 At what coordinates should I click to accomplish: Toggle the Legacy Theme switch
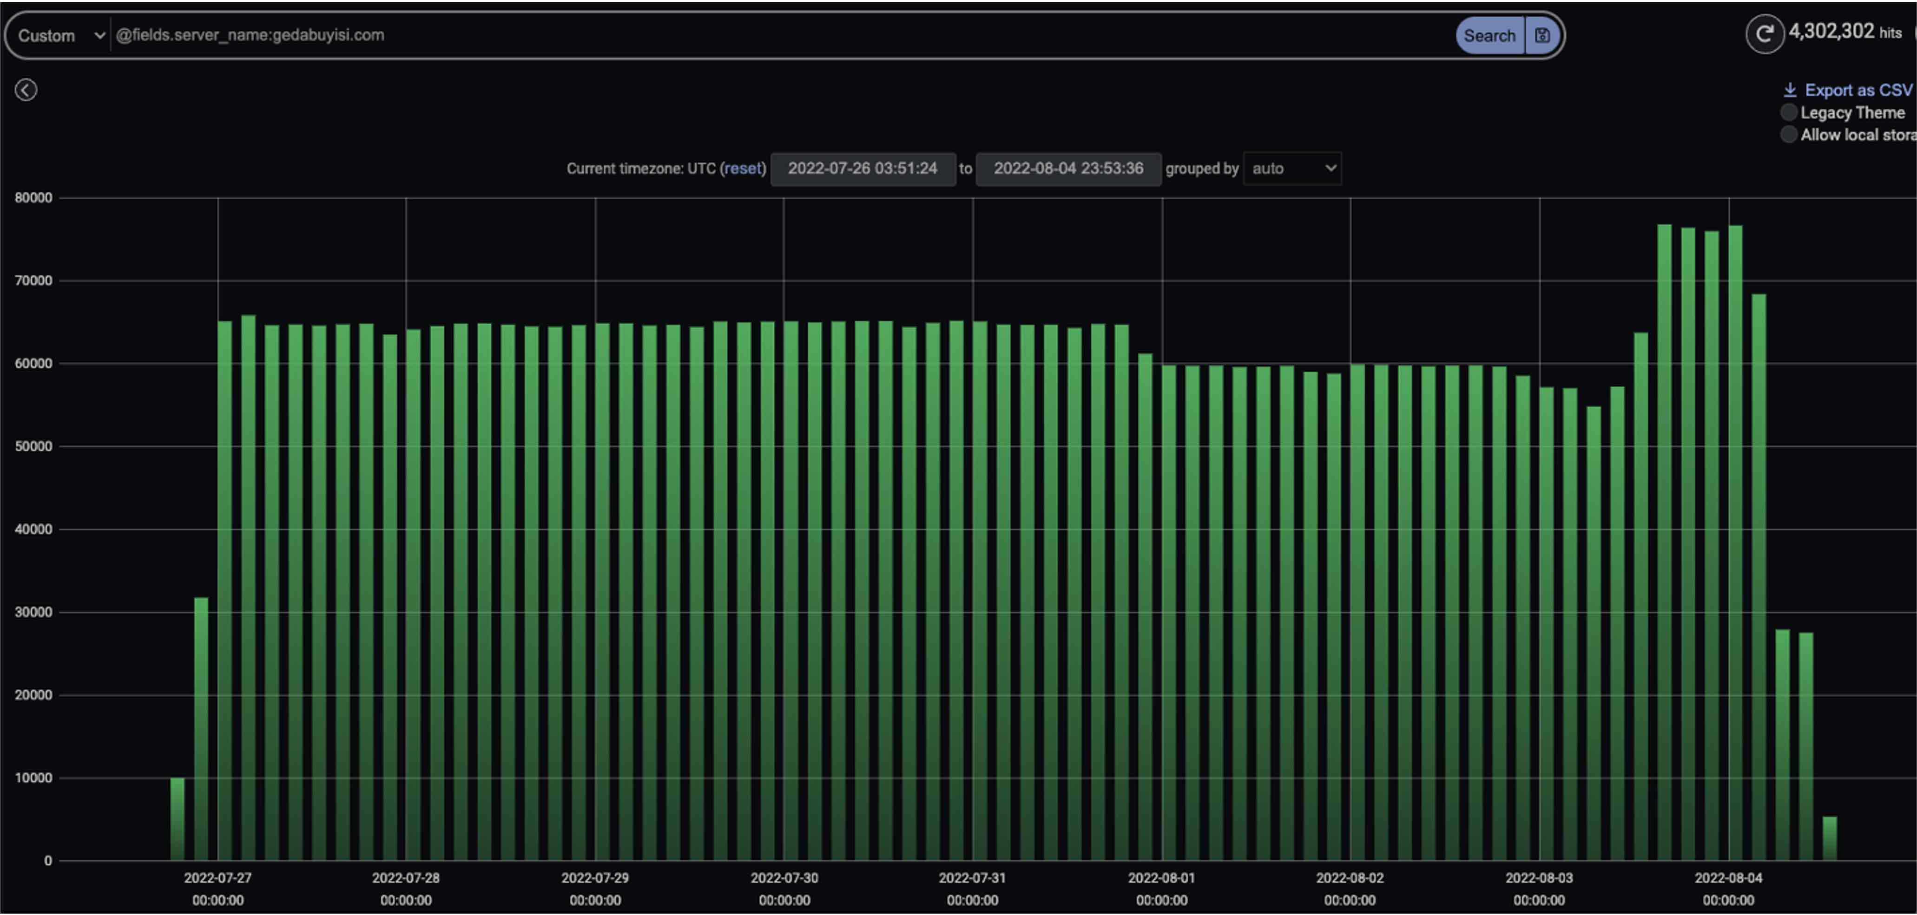tap(1788, 112)
